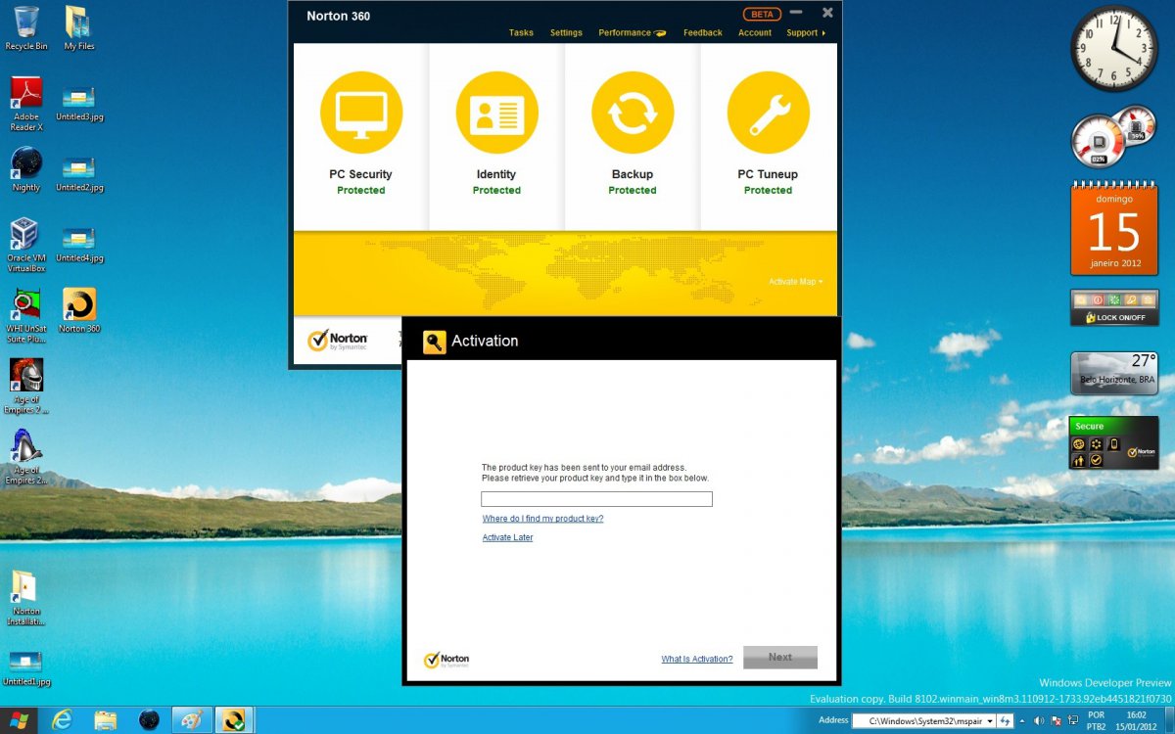Open the Settings menu in Norton 360
This screenshot has width=1175, height=734.
click(566, 33)
